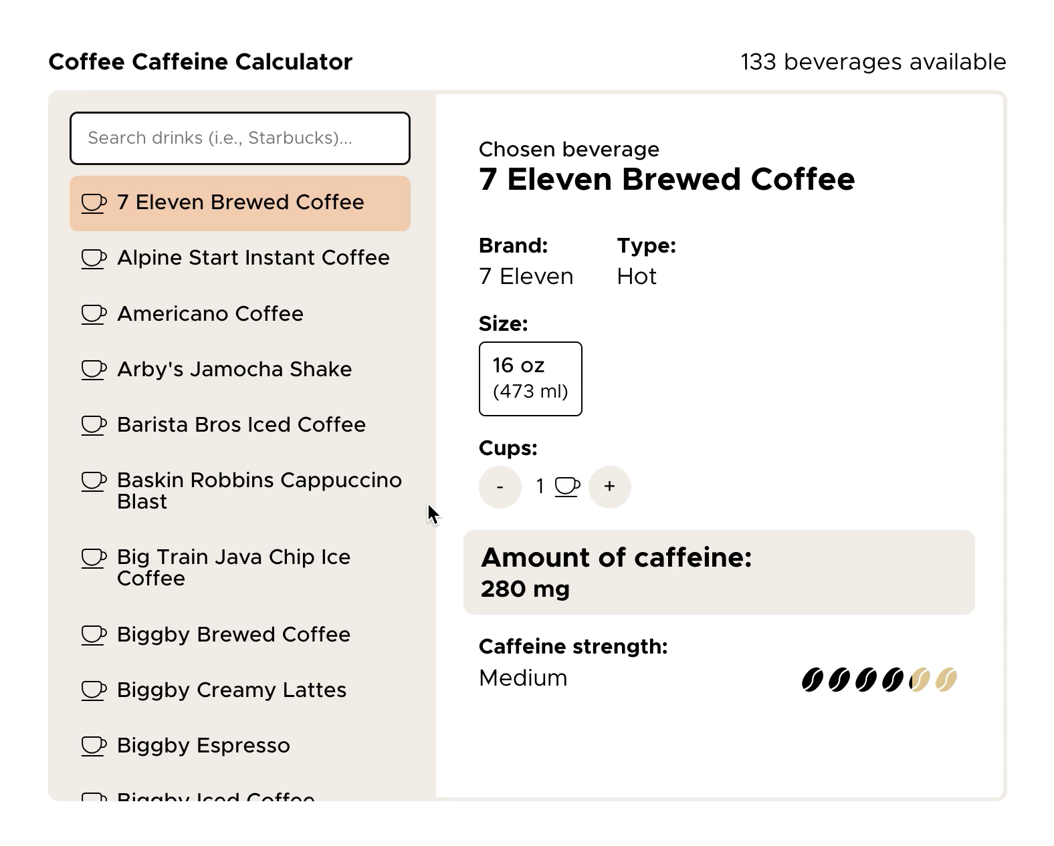Click the cup icon next to Biggby Brewed Coffee
Screen dimensions: 1054x846
point(94,635)
